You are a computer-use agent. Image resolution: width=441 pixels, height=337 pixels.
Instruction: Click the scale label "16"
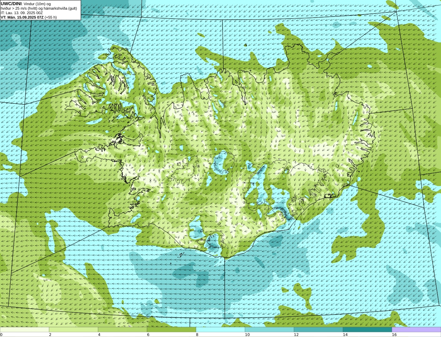[394, 335]
